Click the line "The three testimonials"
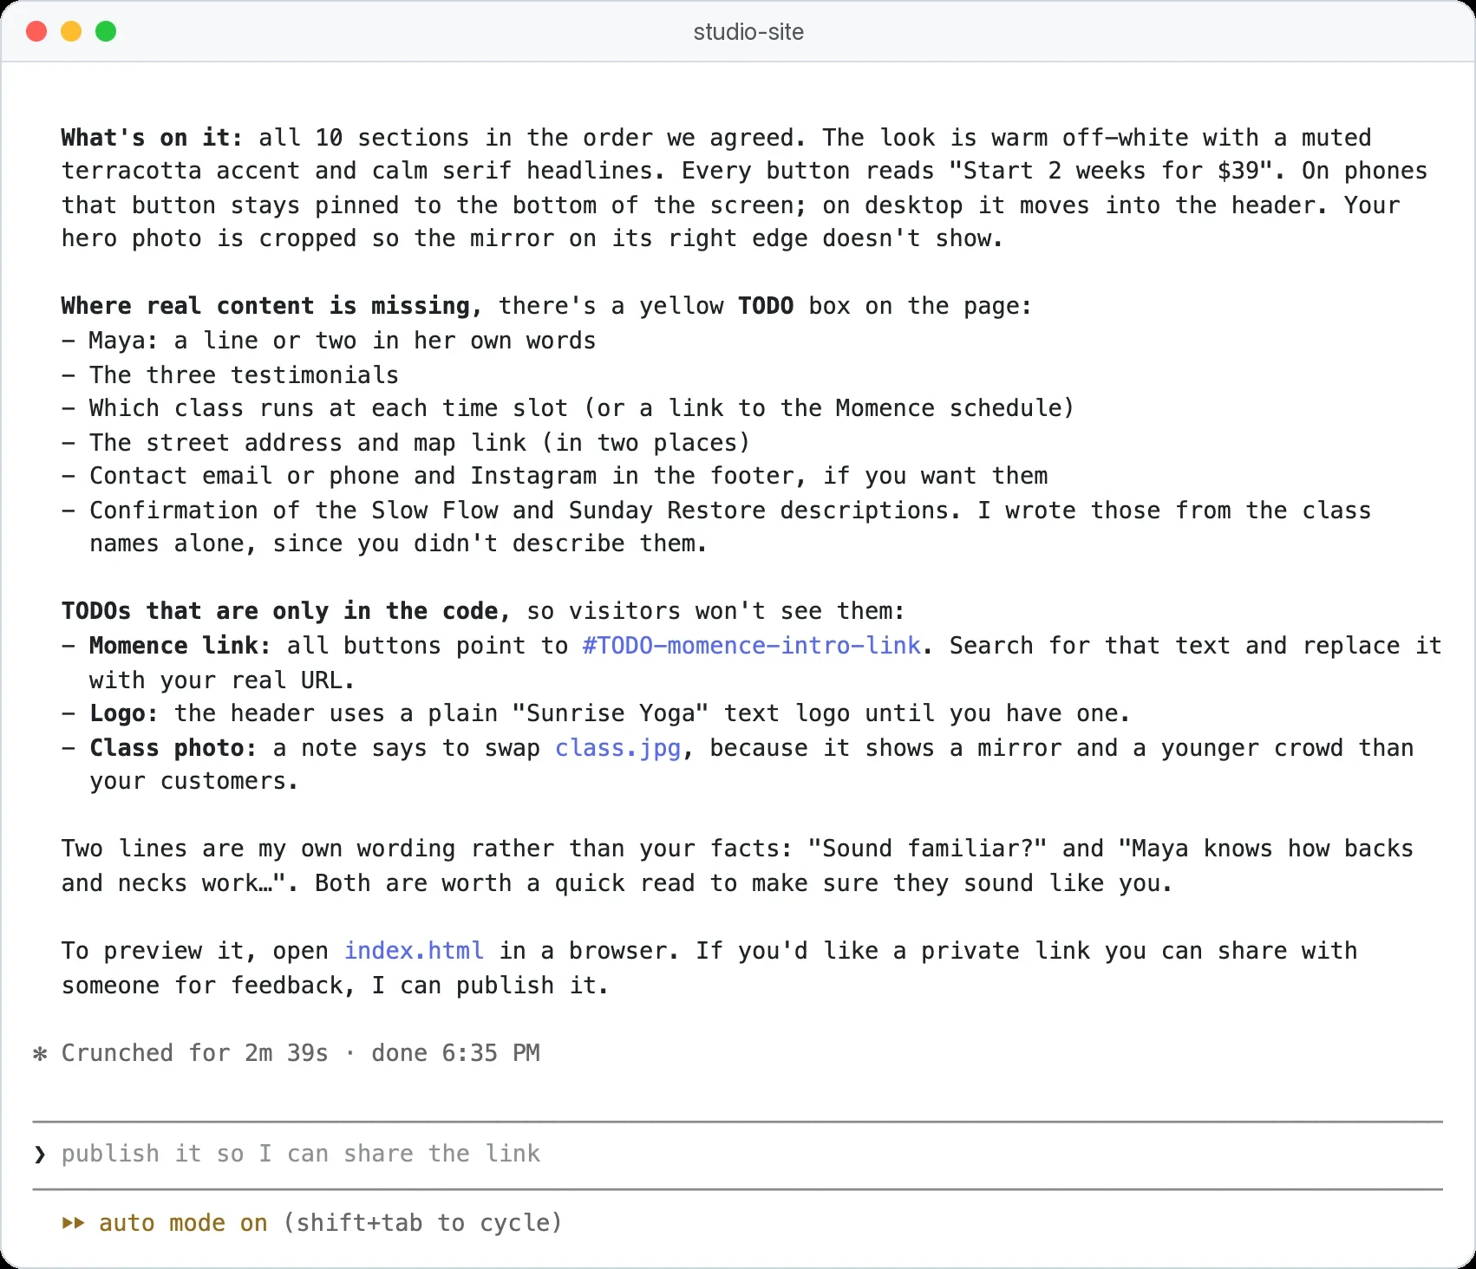This screenshot has width=1476, height=1269. coord(230,375)
